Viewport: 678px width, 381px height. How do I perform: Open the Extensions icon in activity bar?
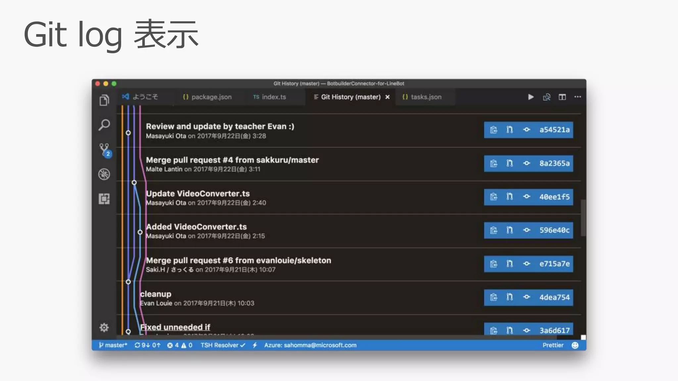coord(104,199)
